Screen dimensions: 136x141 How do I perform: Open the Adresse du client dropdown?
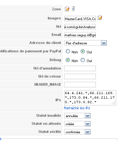[85, 43]
